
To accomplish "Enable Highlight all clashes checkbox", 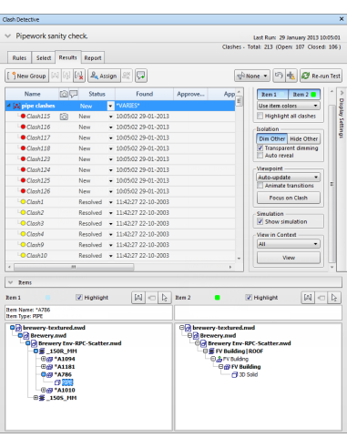I will pos(260,116).
